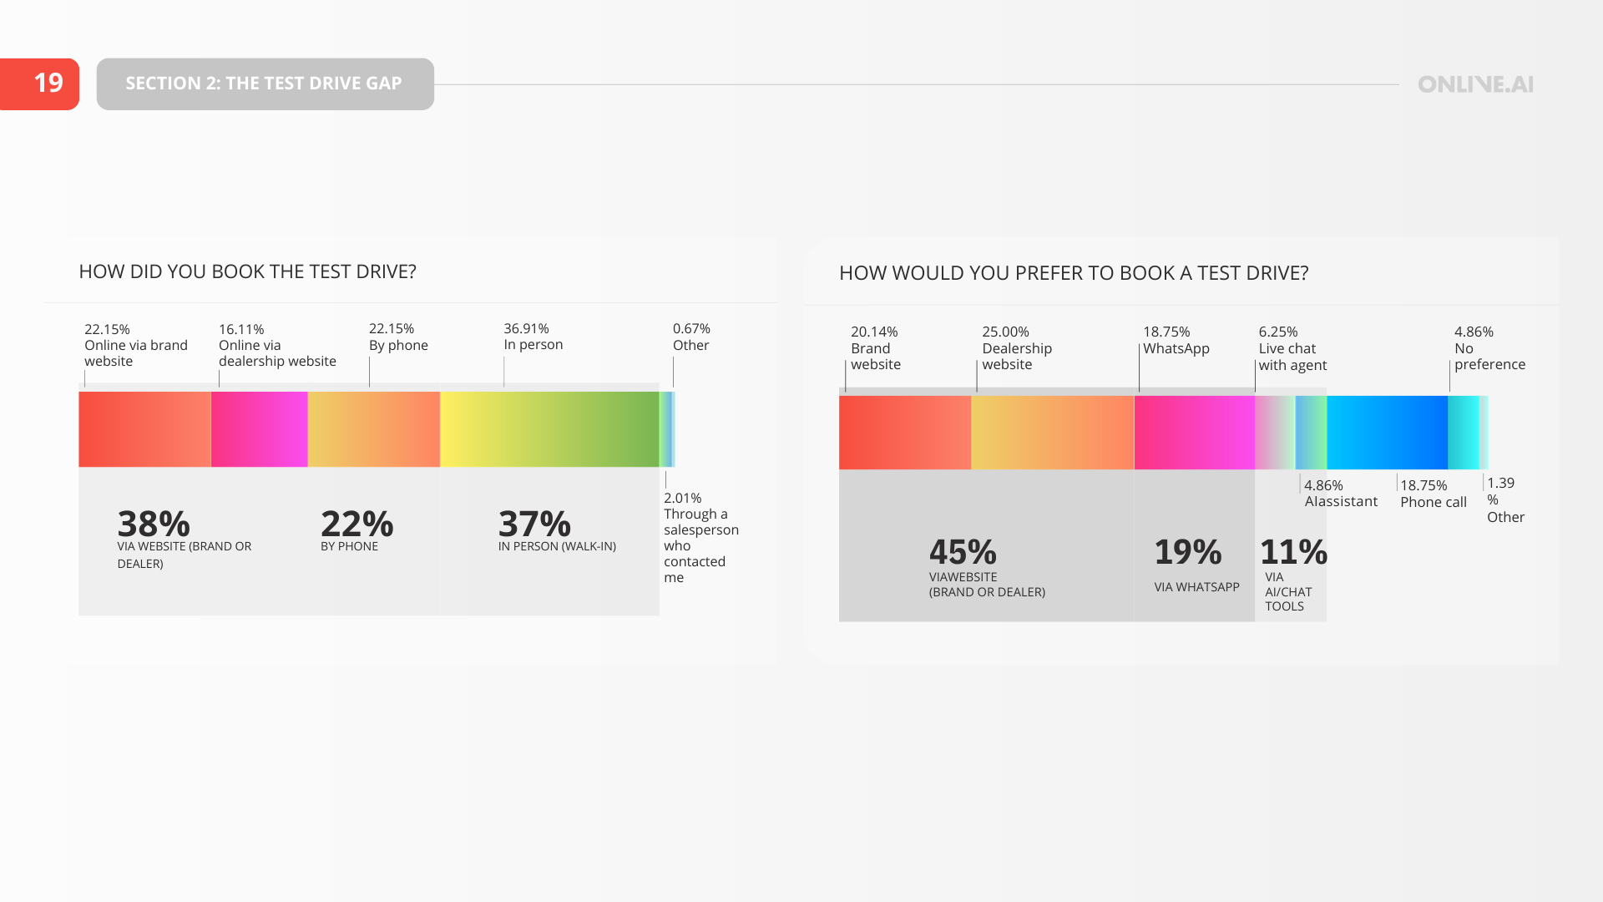The image size is (1603, 902).
Task: Select the 38% via website statistic
Action: (x=154, y=524)
